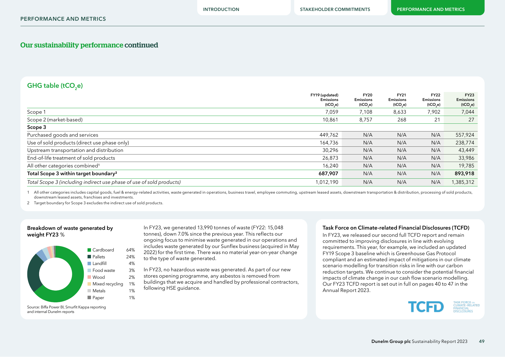Viewport: 505px width, 357px height.
Task: Click the FY19 (updated) Emissions column header
Action: point(324,100)
